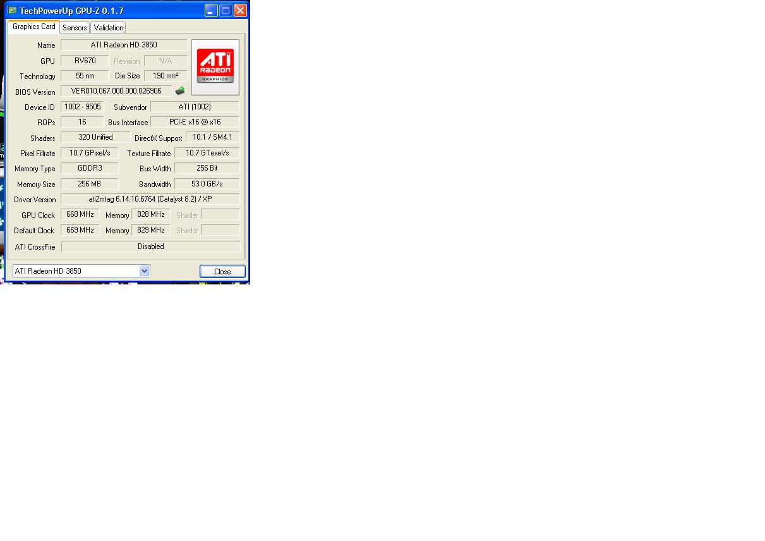Click the 828 MHz memory clock value

pyautogui.click(x=151, y=214)
